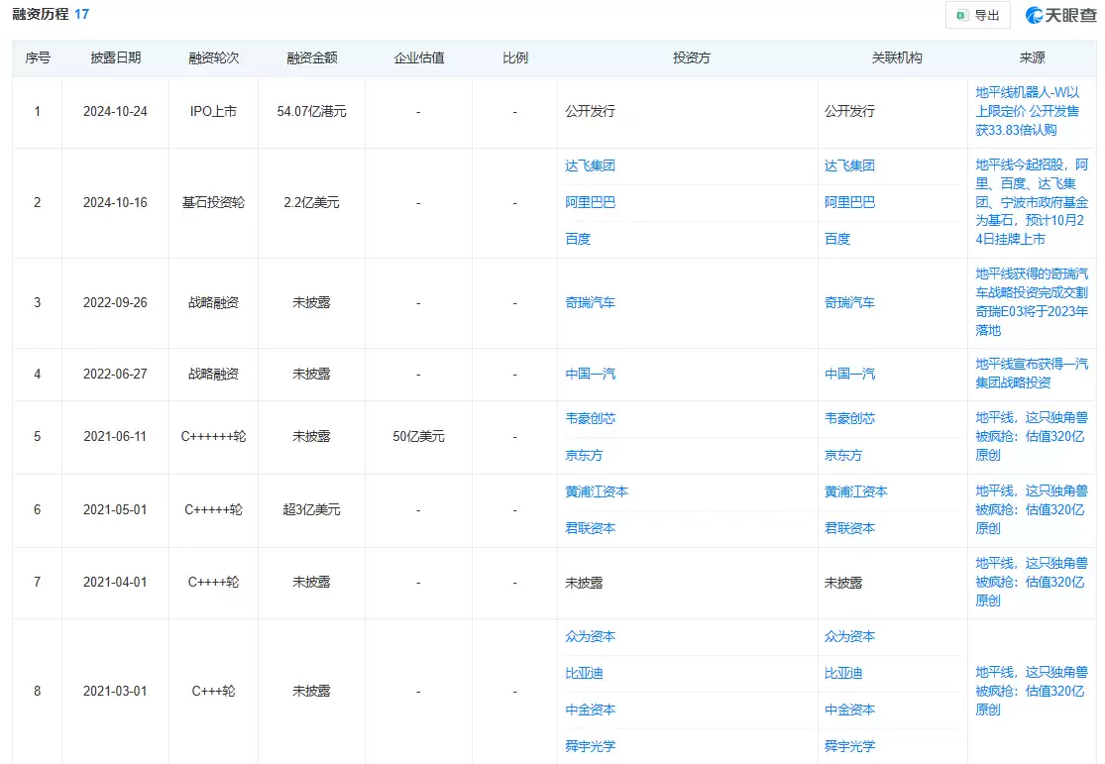Select 韦豪创芯 in the investor column

click(x=590, y=418)
